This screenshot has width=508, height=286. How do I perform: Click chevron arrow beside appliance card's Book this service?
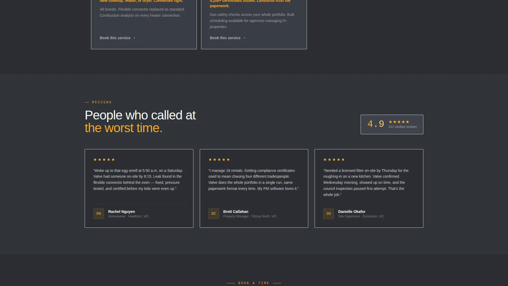(134, 38)
